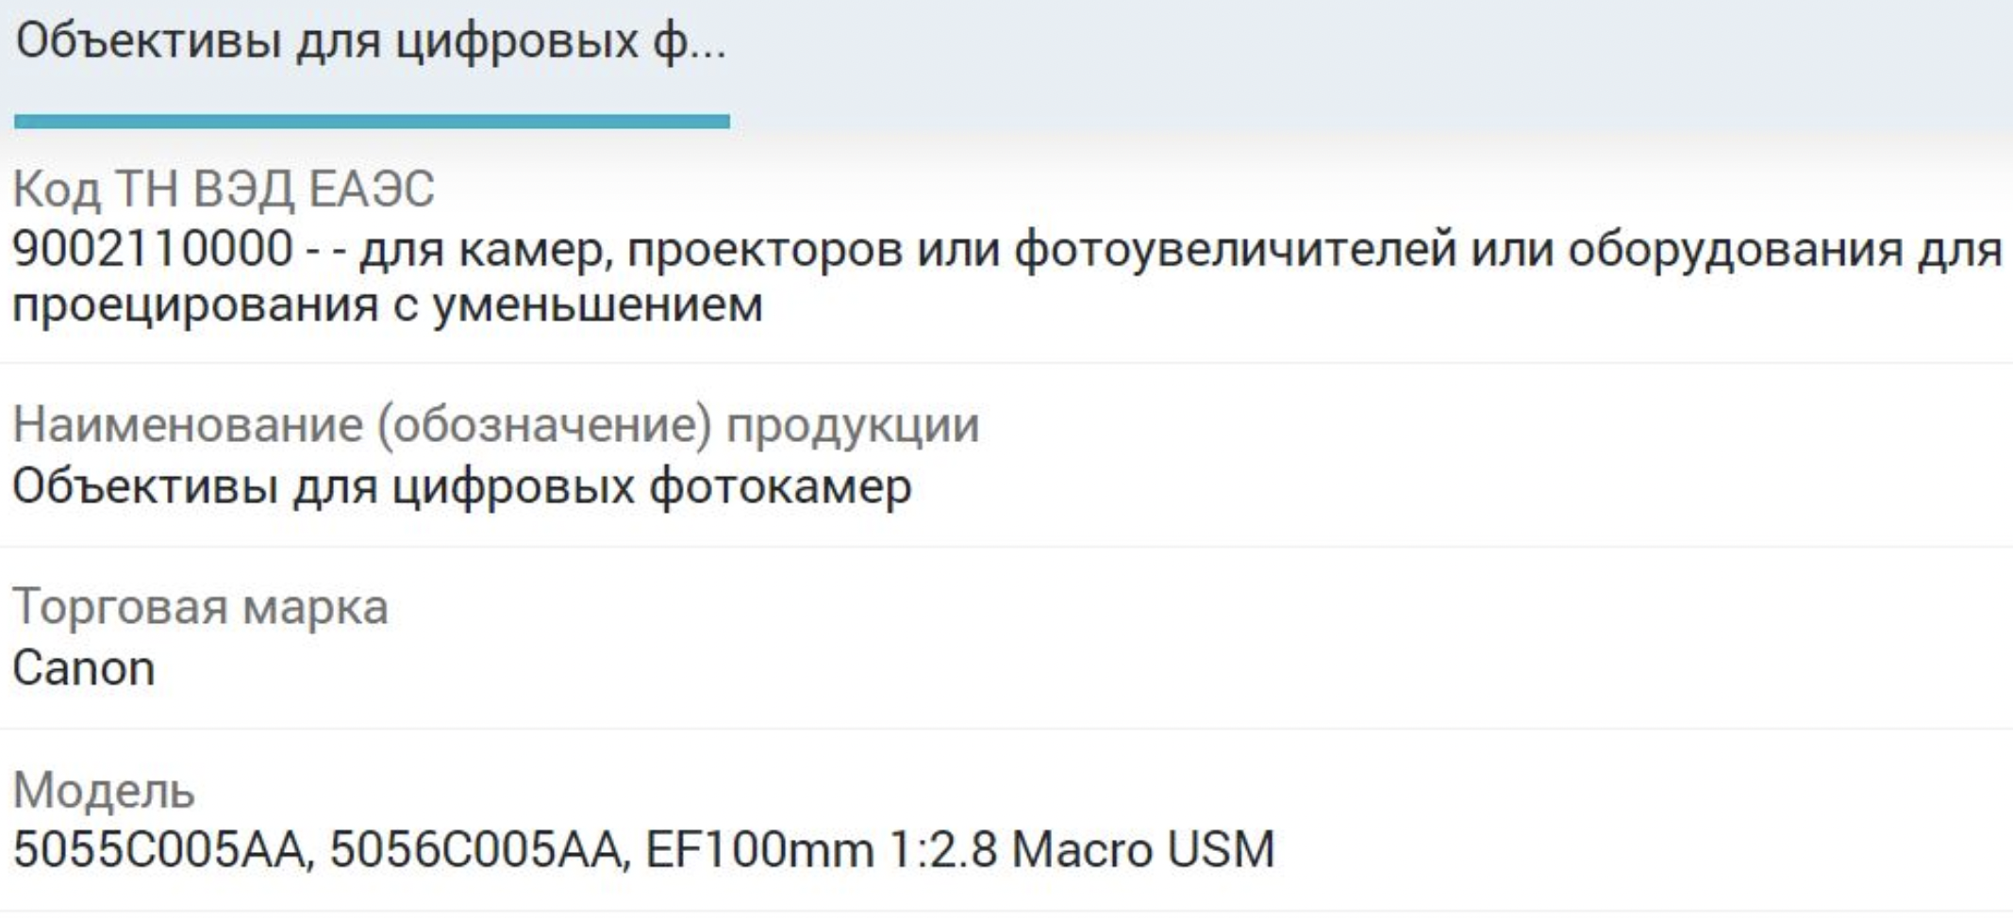Click the word "фотокамер" in the product name
The image size is (2013, 918).
[x=780, y=486]
